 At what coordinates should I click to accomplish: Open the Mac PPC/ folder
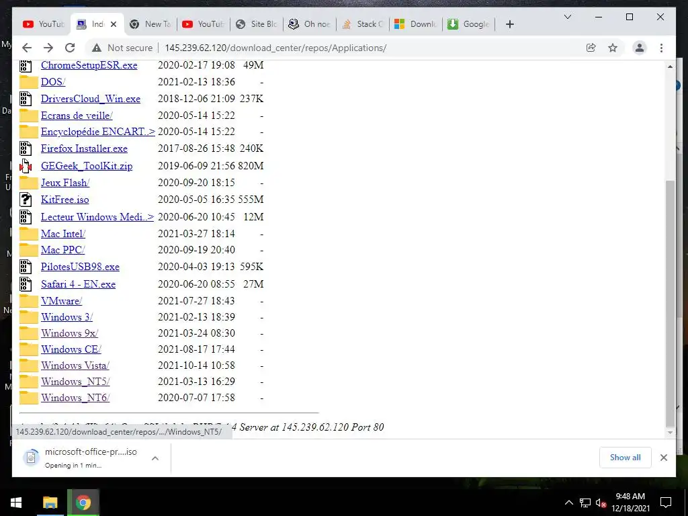[x=62, y=250]
